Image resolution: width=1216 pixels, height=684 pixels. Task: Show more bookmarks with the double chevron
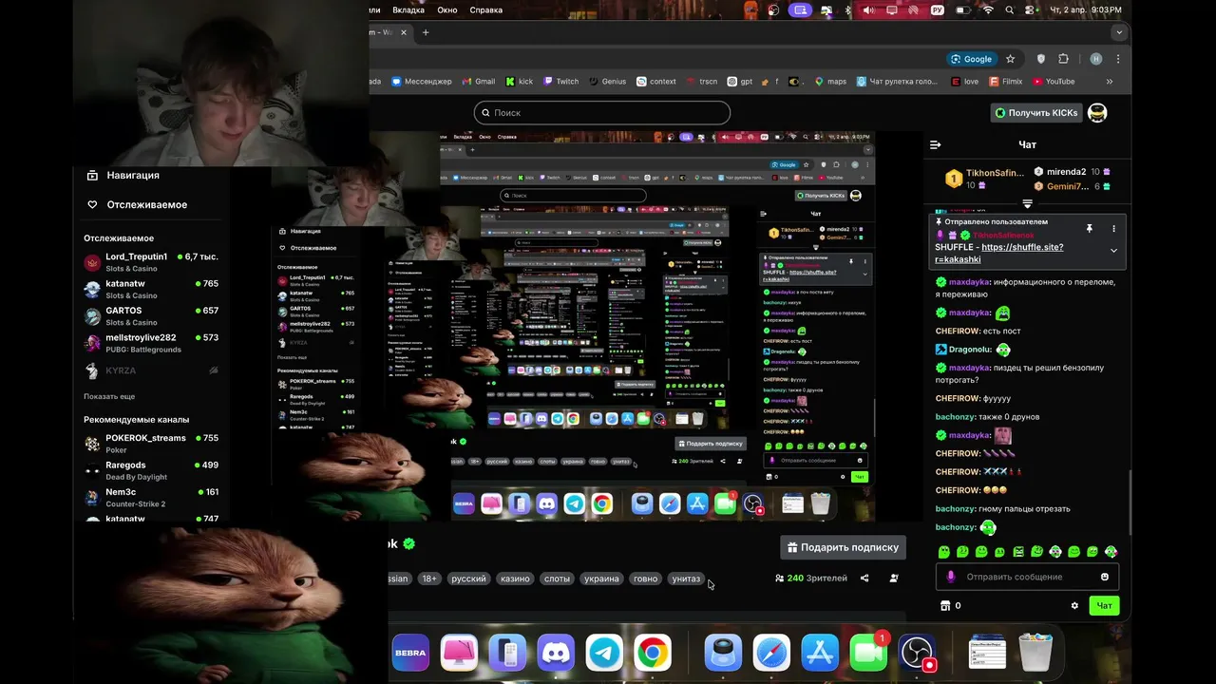click(1109, 82)
